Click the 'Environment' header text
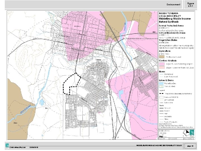 [x=173, y=4]
